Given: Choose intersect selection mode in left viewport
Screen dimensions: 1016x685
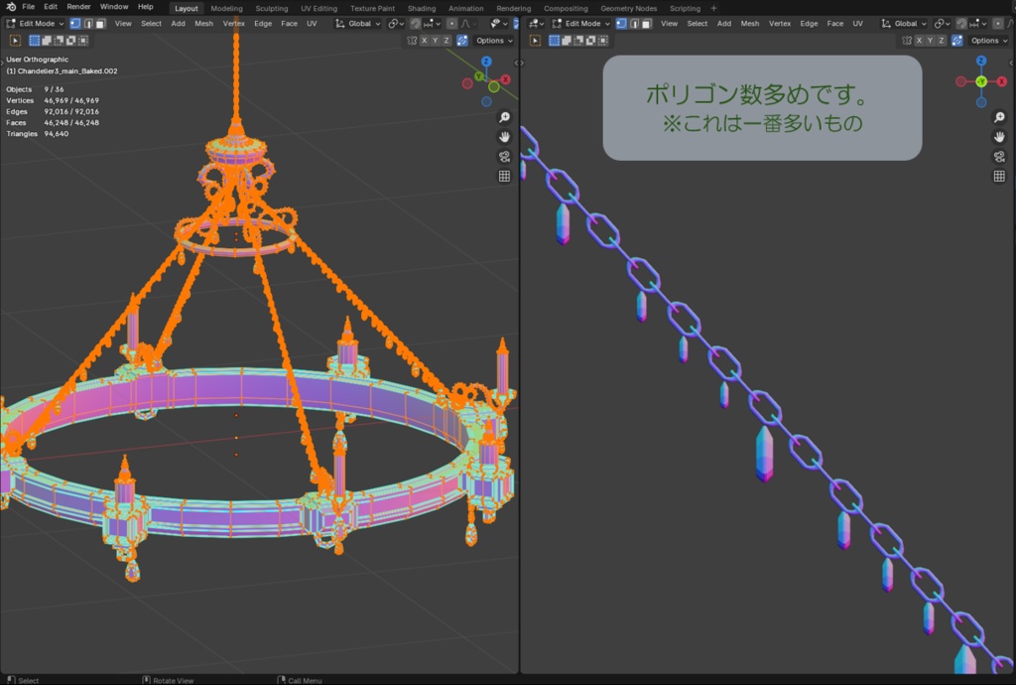Looking at the screenshot, I should click(x=83, y=40).
